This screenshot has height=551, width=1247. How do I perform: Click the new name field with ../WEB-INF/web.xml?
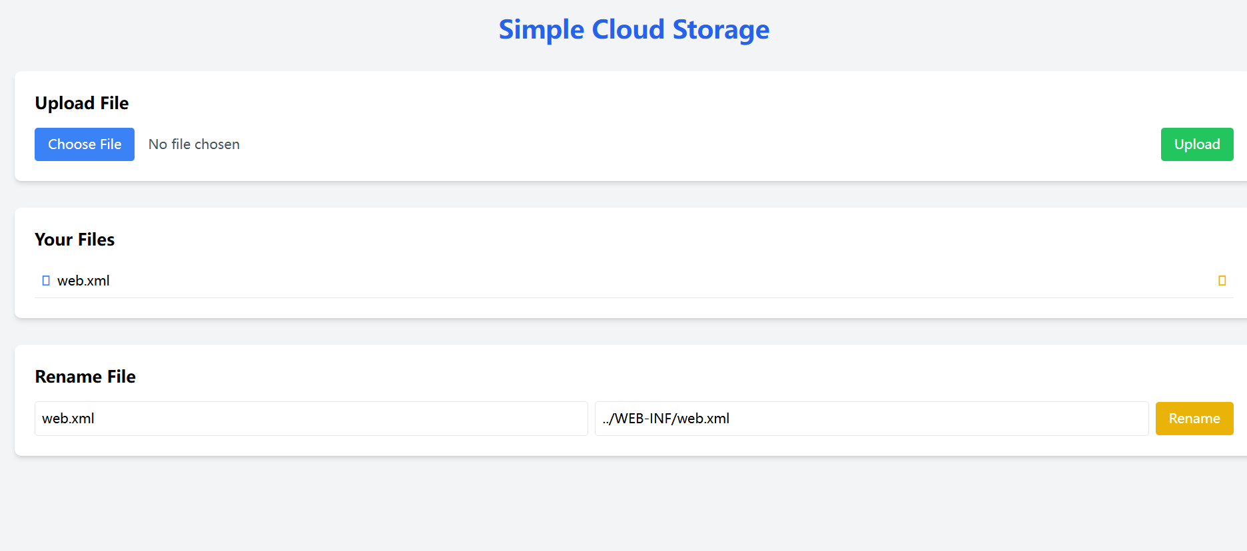coord(871,419)
